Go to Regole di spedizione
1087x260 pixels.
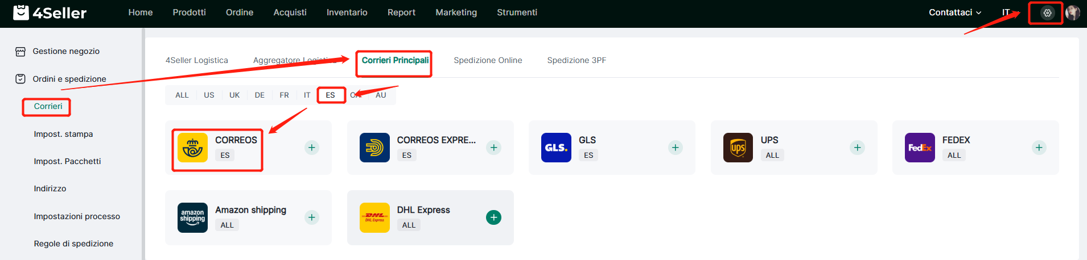click(73, 244)
